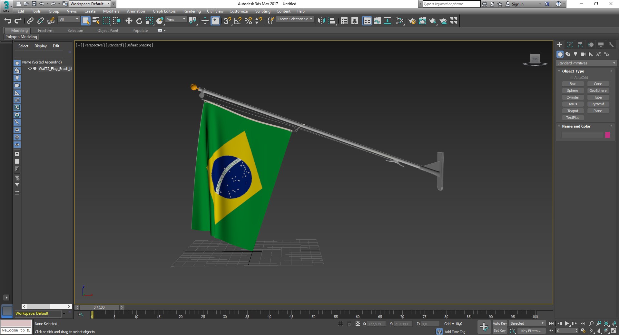The image size is (619, 335).
Task: Open the Sign In dropdown arrow
Action: tap(540, 4)
